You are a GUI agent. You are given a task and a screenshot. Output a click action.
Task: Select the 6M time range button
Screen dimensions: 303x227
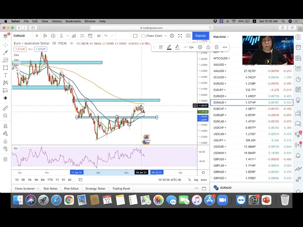(x=43, y=180)
